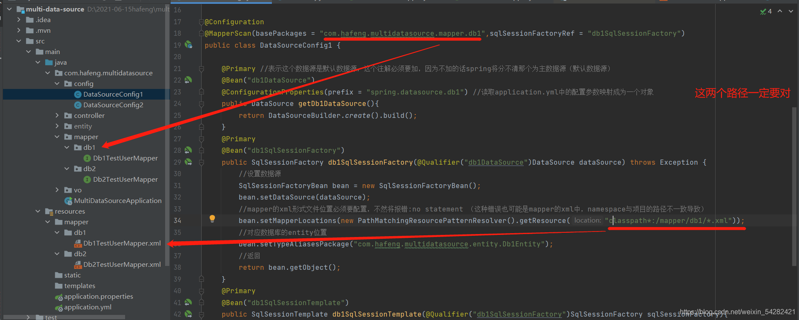Collapse the multi-data-source project root
This screenshot has width=799, height=320.
pyautogui.click(x=9, y=9)
